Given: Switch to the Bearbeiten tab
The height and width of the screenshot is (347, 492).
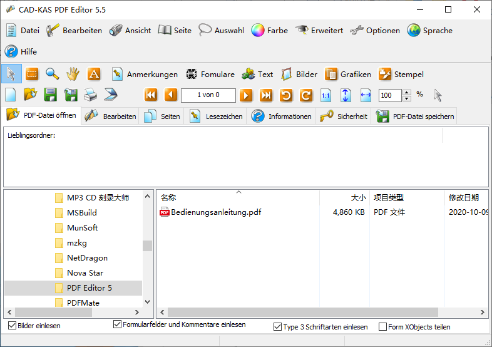Looking at the screenshot, I should (x=110, y=117).
